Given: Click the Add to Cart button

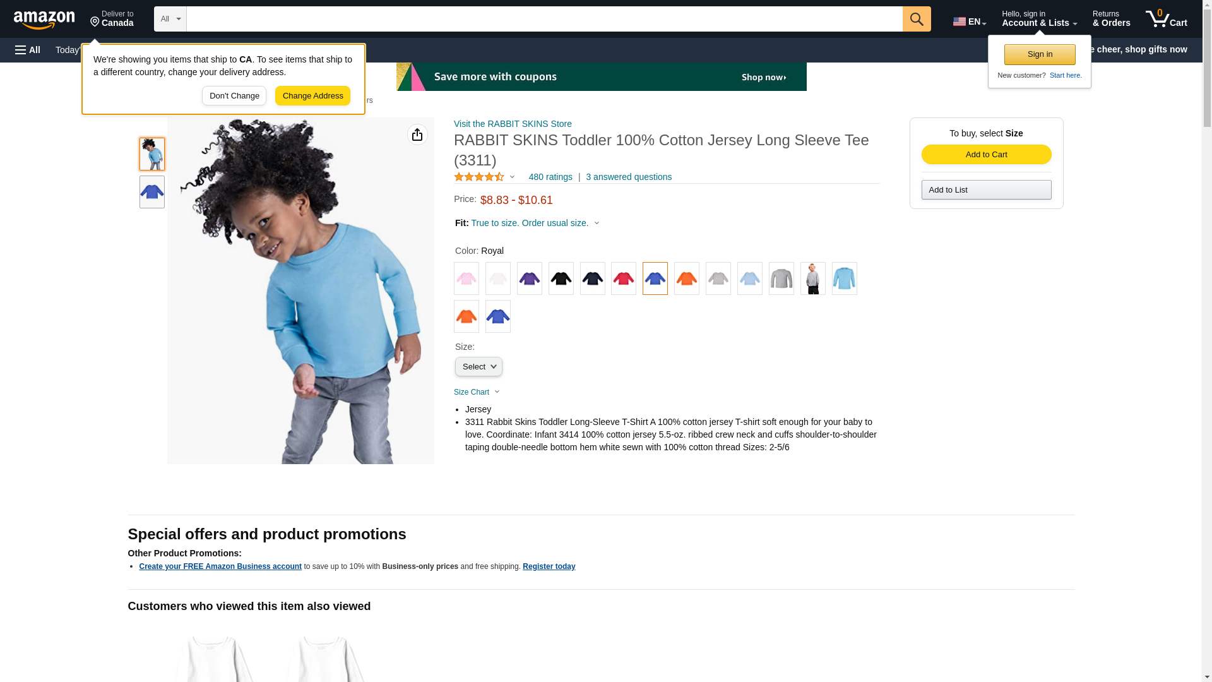Looking at the screenshot, I should click(x=986, y=155).
